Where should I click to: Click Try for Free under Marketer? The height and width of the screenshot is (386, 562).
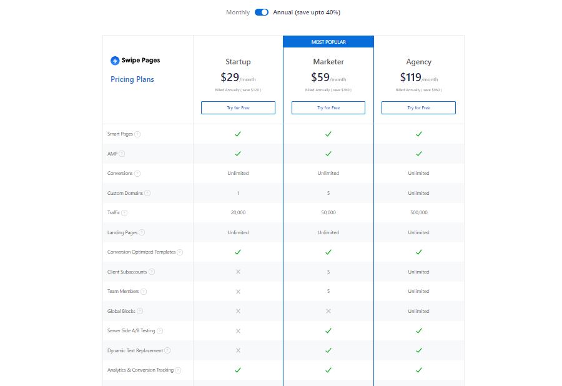pyautogui.click(x=328, y=107)
